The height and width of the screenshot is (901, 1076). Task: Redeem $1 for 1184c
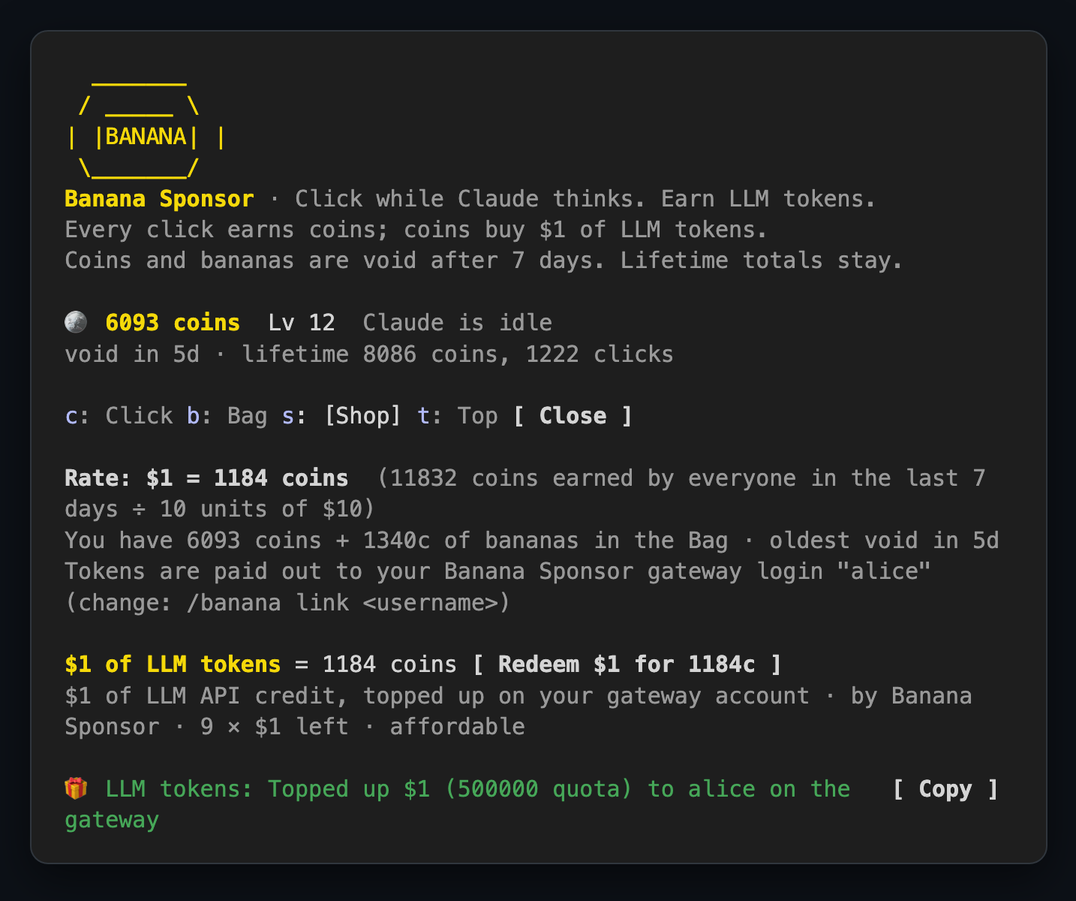click(x=627, y=664)
